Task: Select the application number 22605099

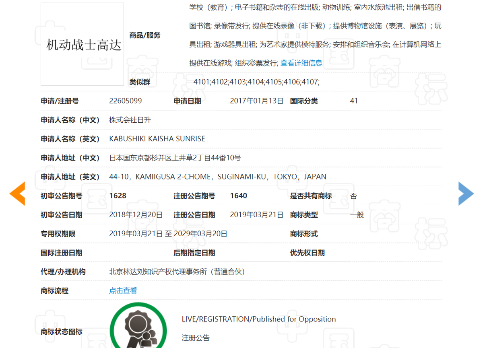Action: coord(125,101)
